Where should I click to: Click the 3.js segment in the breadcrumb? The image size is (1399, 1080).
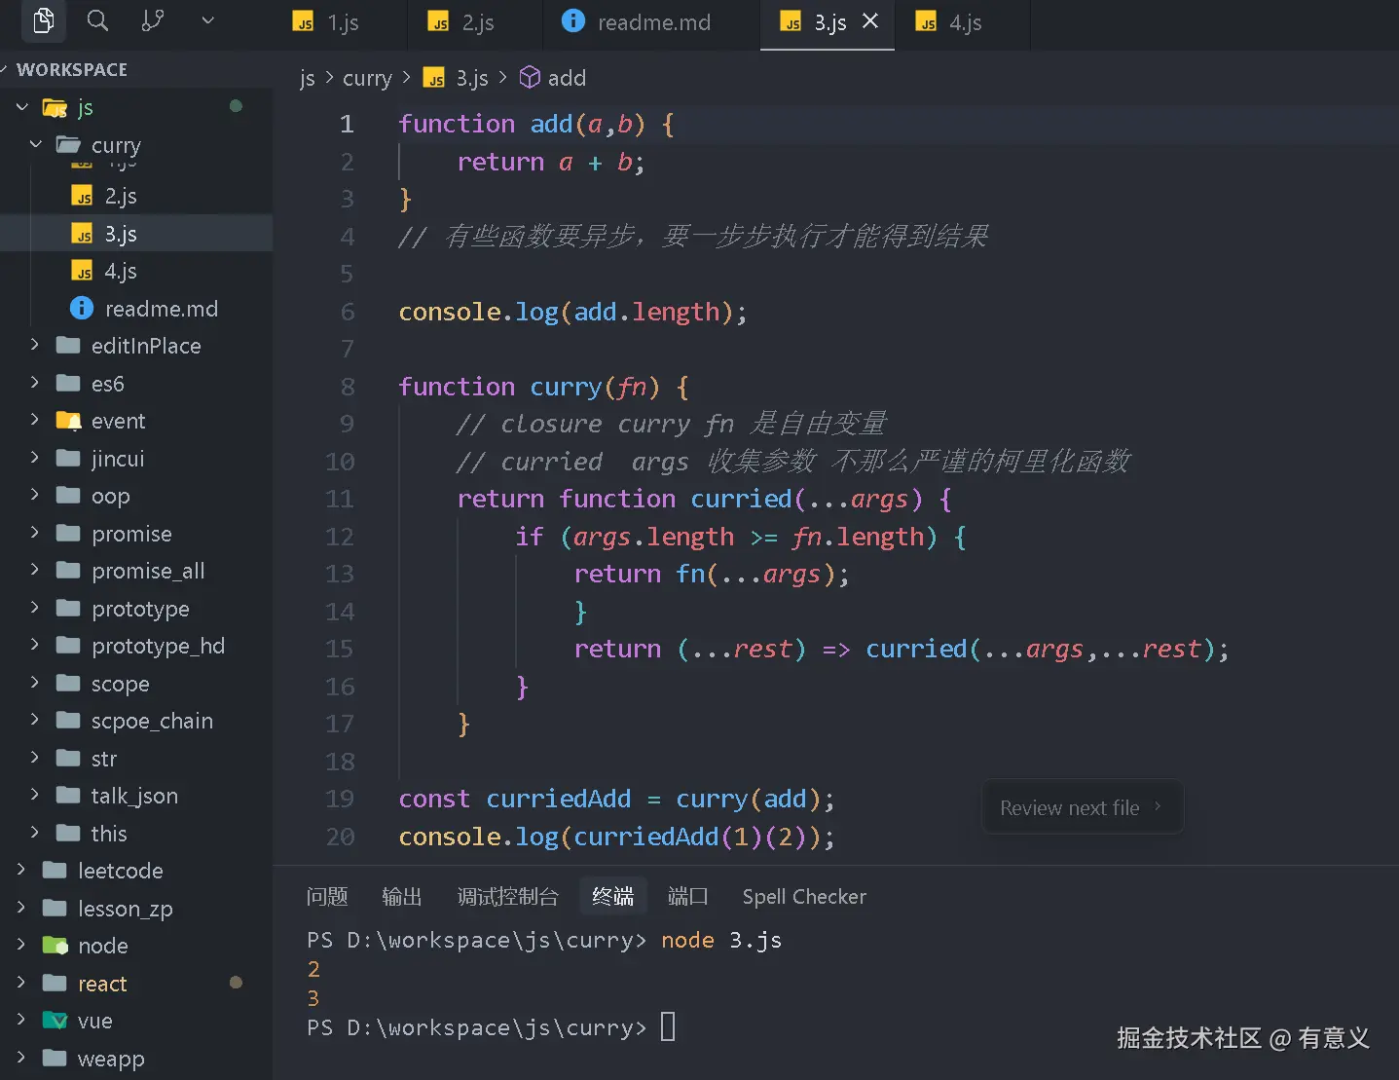472,78
